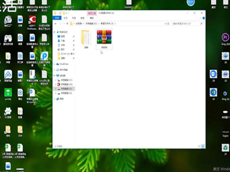Select local disk (F:) in navigation pane
The image size is (230, 172).
65,93
